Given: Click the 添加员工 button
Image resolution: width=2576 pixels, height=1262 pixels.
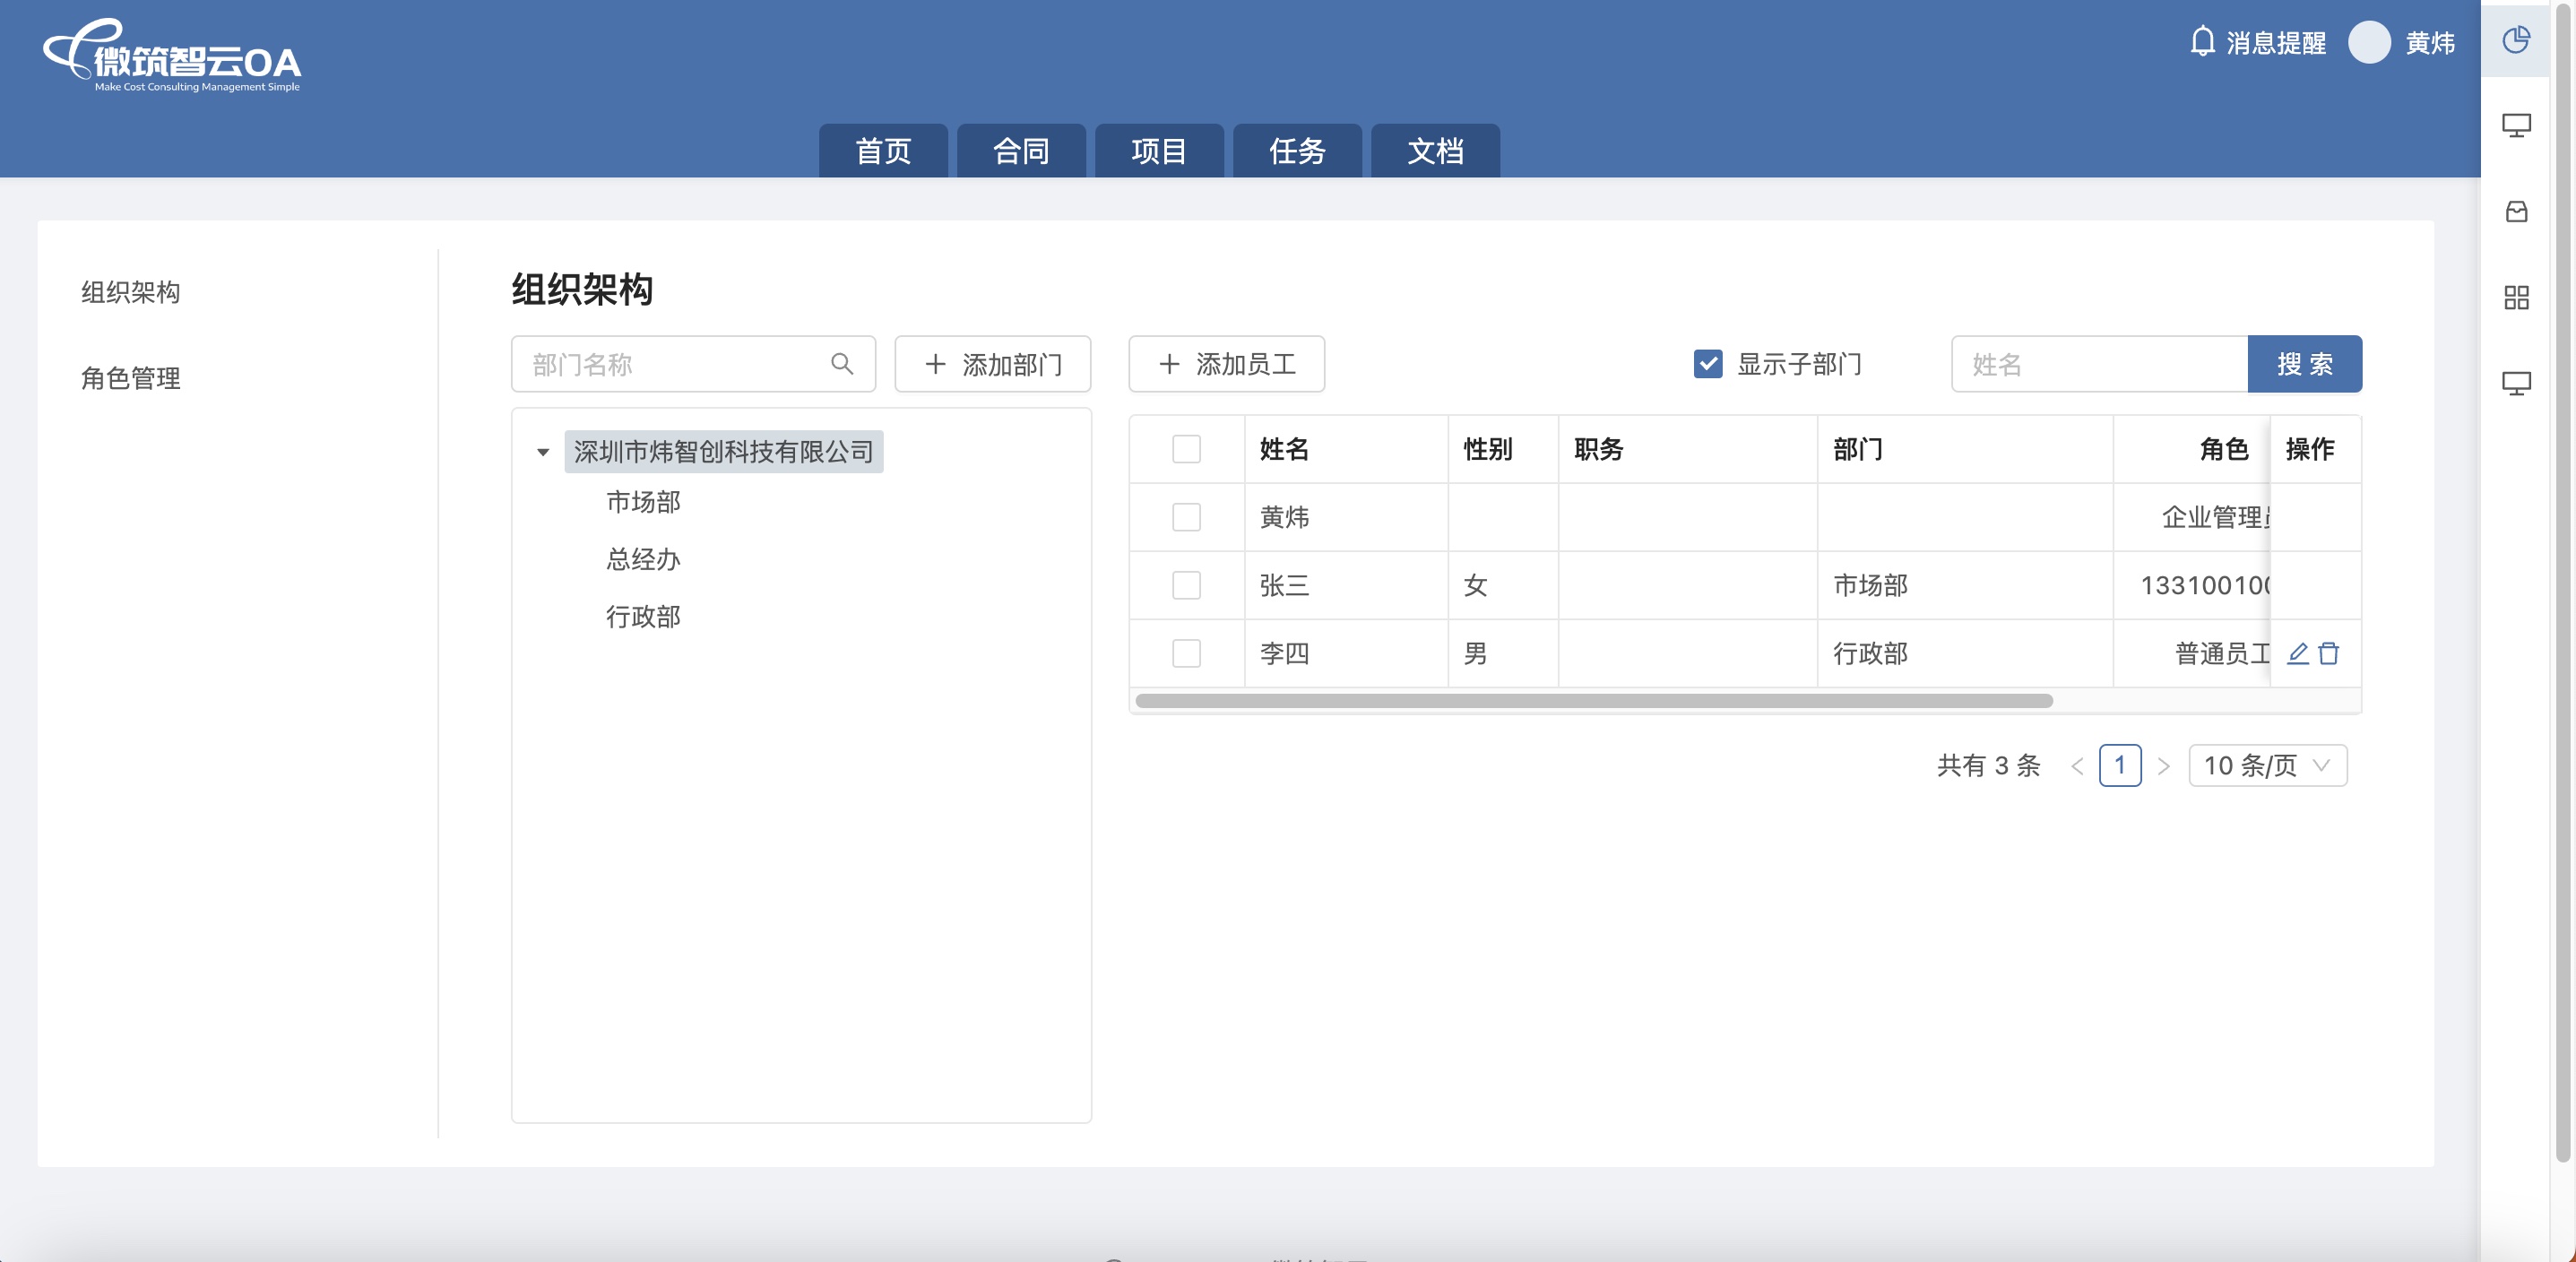Looking at the screenshot, I should [x=1226, y=364].
